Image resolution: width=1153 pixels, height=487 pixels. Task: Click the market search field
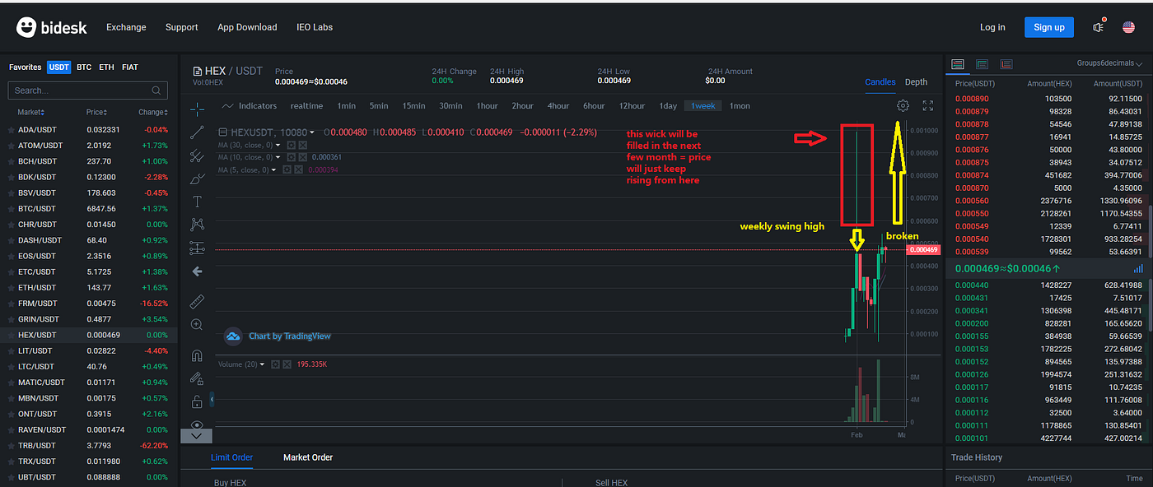point(88,90)
